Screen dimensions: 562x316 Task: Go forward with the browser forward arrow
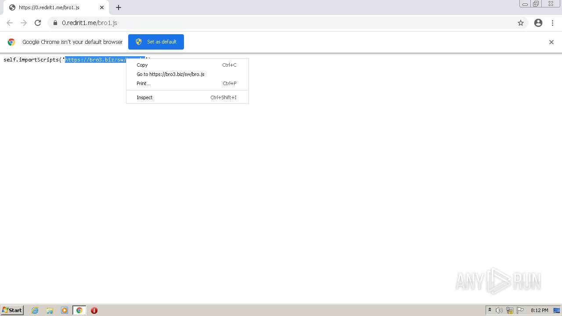click(24, 23)
